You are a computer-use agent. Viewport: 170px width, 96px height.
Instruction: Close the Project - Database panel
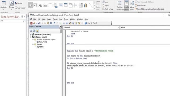[x=60, y=27]
